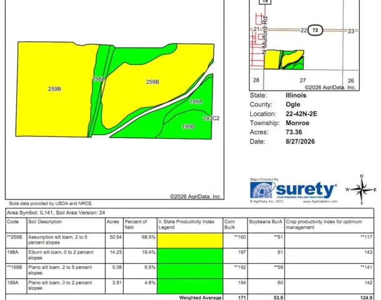Select the Acres value 73.36

[x=294, y=132]
